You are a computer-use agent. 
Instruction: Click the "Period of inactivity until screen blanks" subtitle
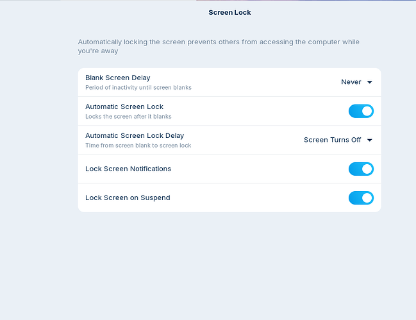tap(138, 87)
